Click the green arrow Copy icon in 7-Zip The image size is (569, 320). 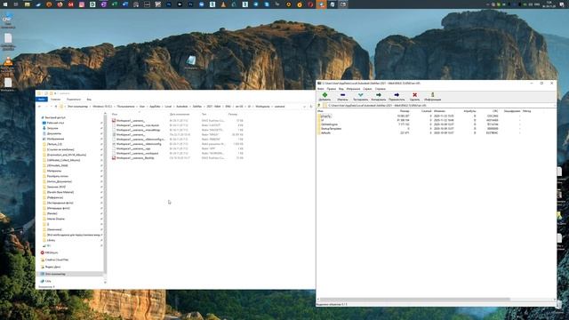pyautogui.click(x=379, y=95)
